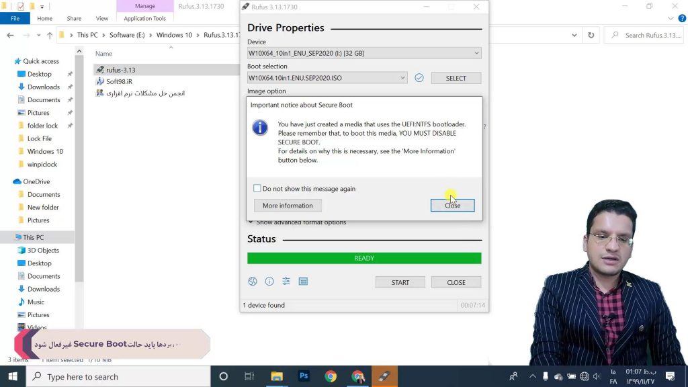
Task: Click the CLOSE button in Rufus
Action: (x=456, y=282)
